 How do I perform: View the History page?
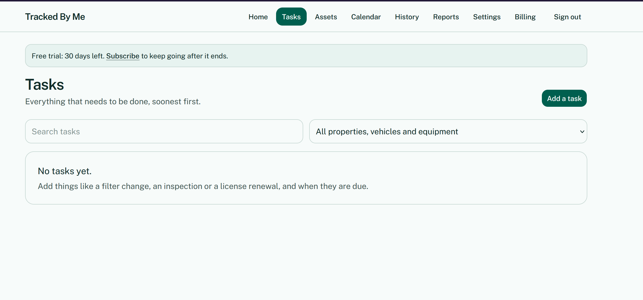coord(407,17)
